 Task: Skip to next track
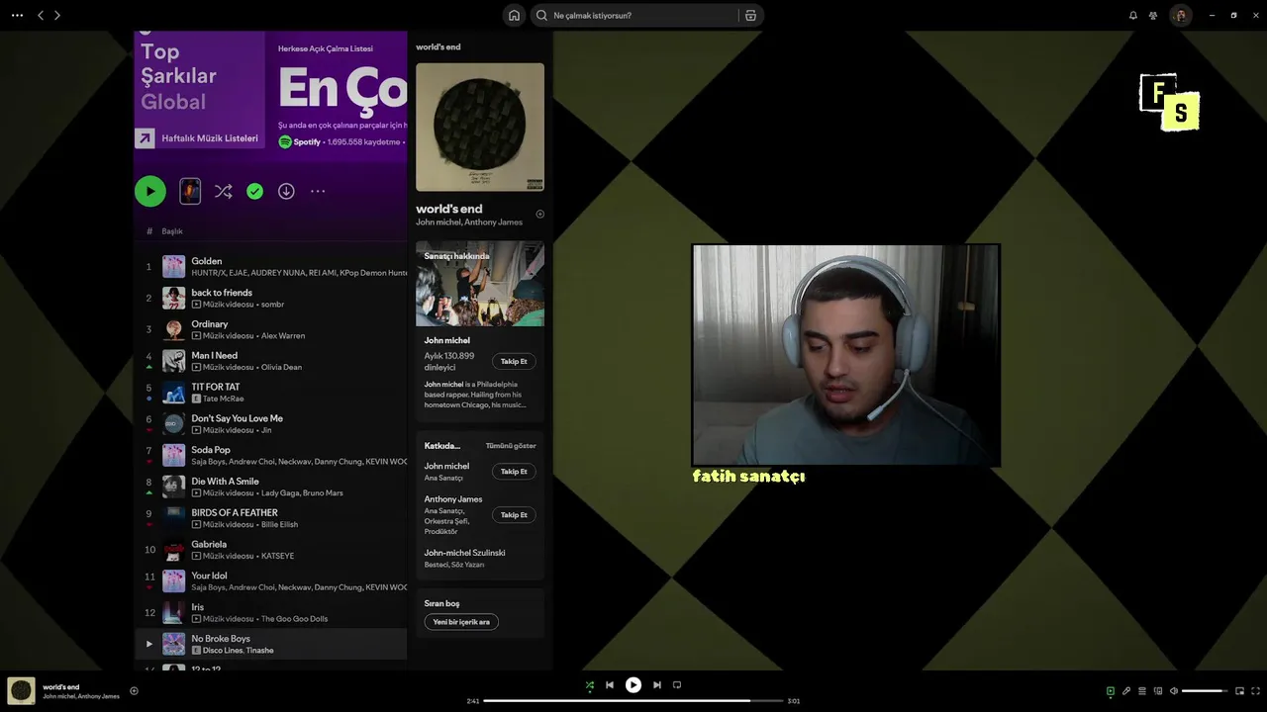point(656,684)
